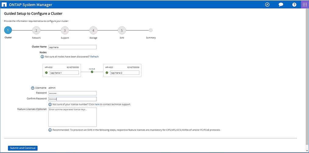Click the 'HA PAIR' label
309x153 pixels.
[92, 69]
